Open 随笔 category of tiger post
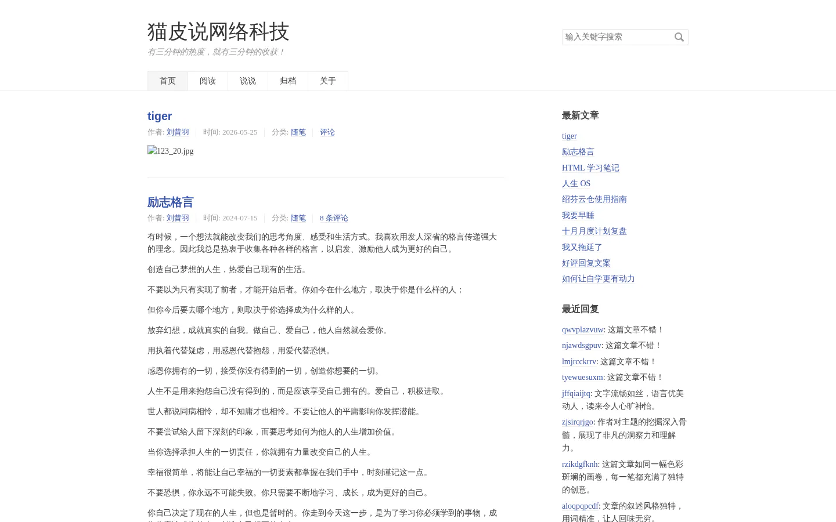This screenshot has height=522, width=836. (298, 132)
